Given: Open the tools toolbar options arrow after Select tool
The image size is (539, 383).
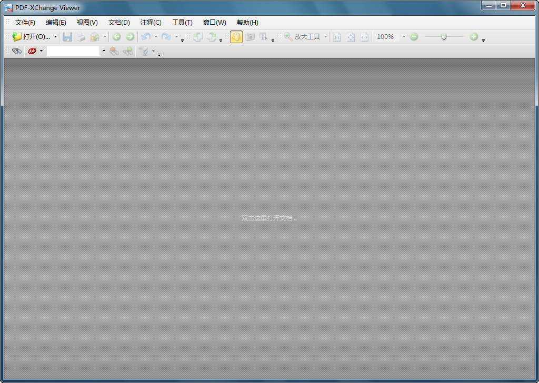Looking at the screenshot, I should [273, 41].
